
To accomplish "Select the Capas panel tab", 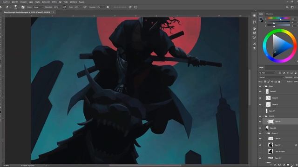I will click(261, 68).
